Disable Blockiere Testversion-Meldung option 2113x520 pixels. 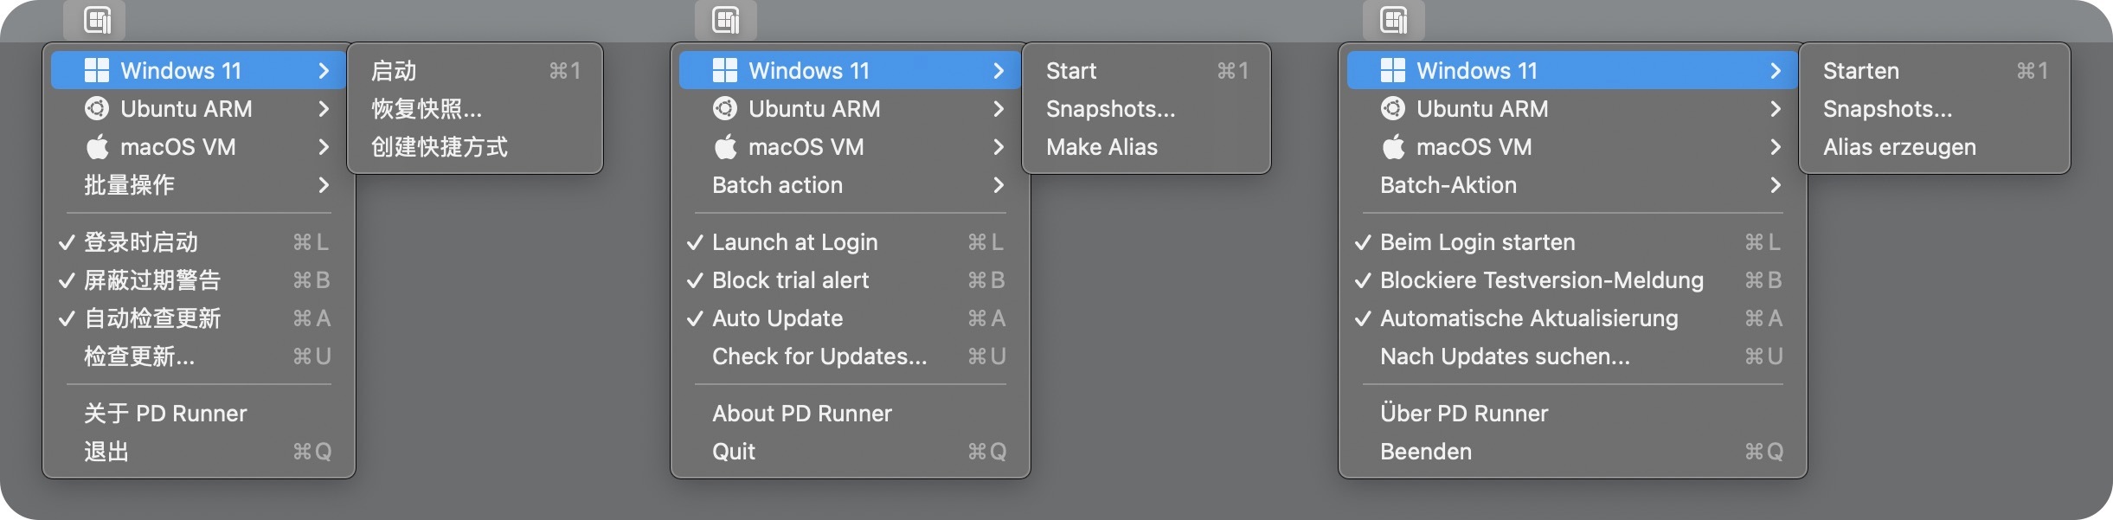[1363, 281]
